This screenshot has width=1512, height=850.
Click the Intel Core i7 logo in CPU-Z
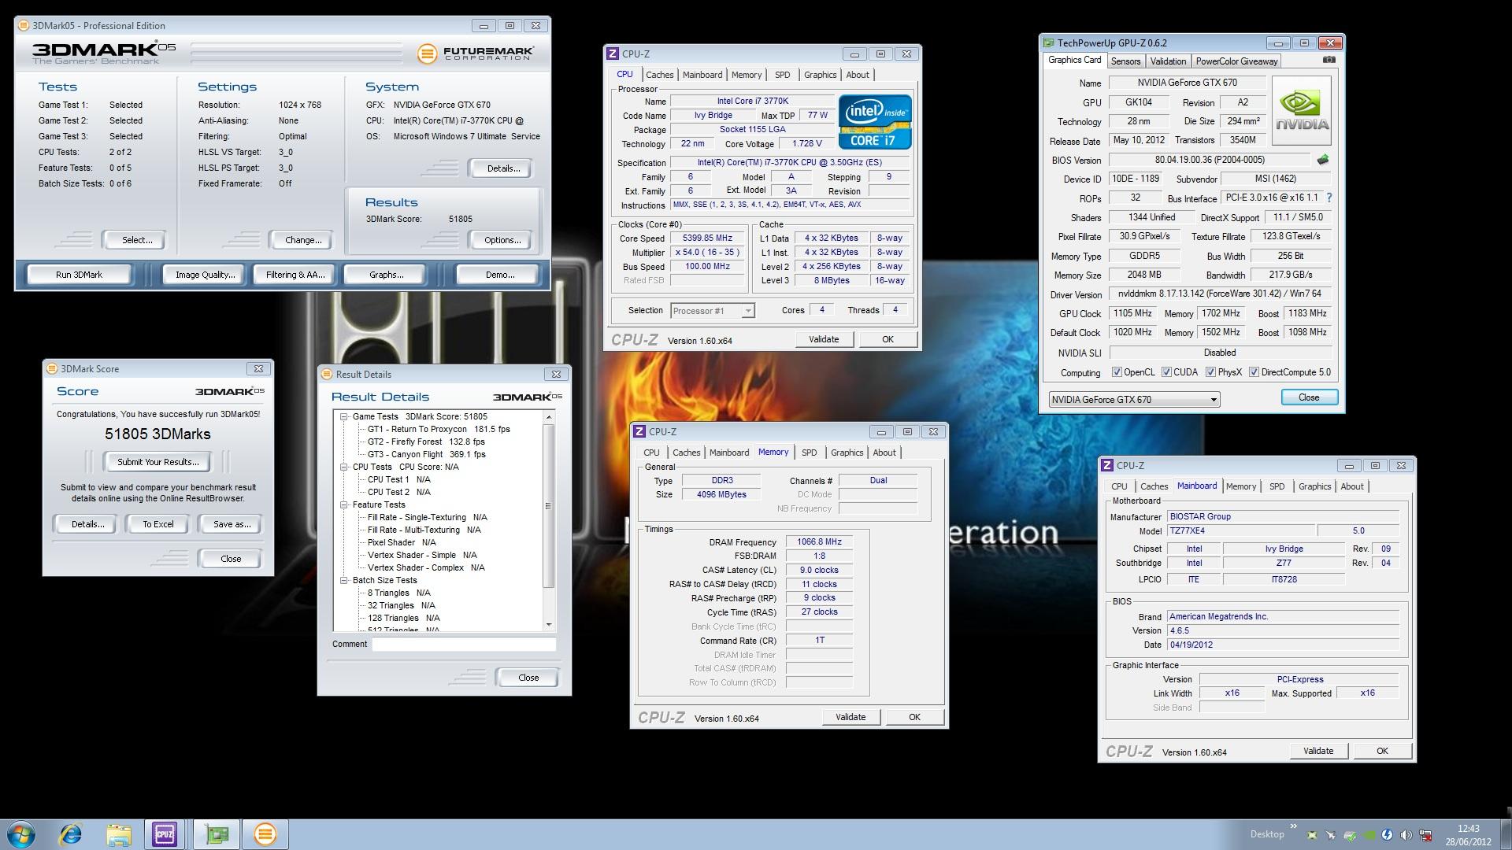point(875,122)
